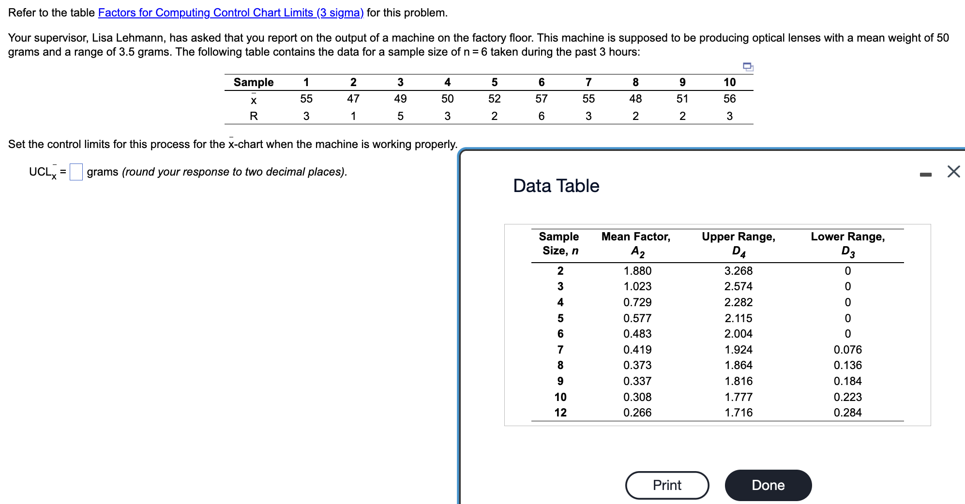Select the 'Mean Factor, A2' column header
The image size is (965, 504).
pyautogui.click(x=636, y=244)
